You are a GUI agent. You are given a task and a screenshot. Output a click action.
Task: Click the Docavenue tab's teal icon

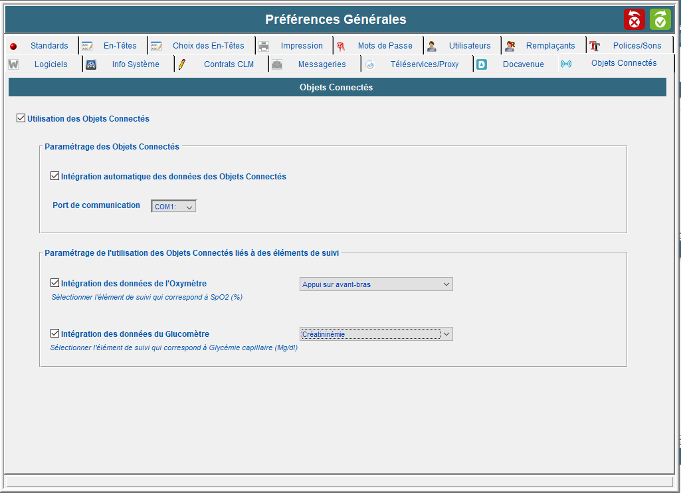pyautogui.click(x=482, y=64)
